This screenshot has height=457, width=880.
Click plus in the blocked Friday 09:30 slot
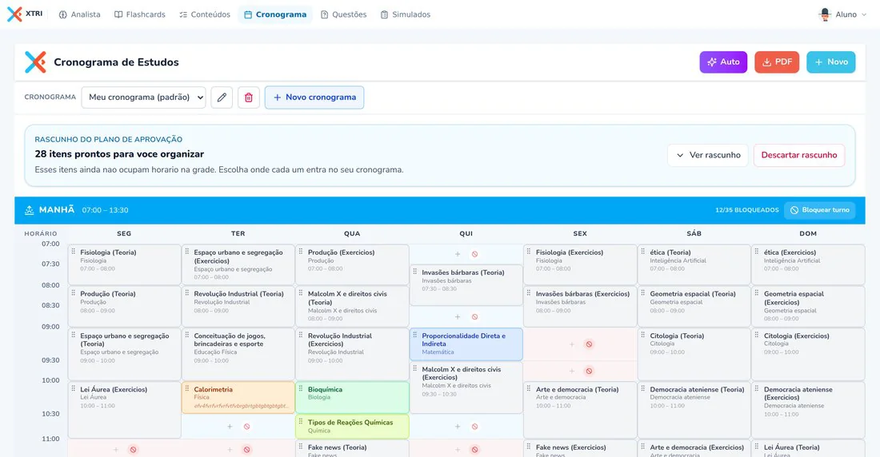[x=571, y=371]
